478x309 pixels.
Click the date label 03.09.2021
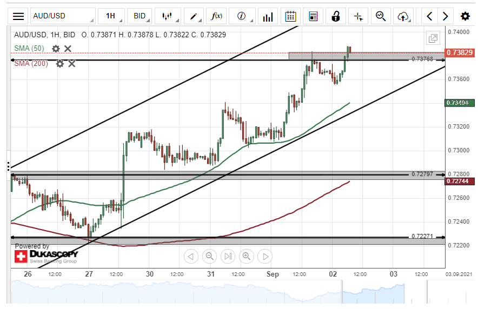point(459,274)
